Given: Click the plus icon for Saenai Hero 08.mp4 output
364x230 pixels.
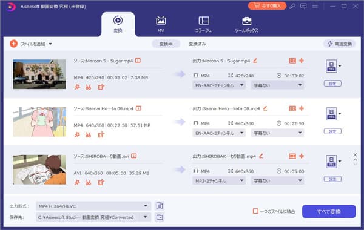Looking at the screenshot, I should click(302, 108).
